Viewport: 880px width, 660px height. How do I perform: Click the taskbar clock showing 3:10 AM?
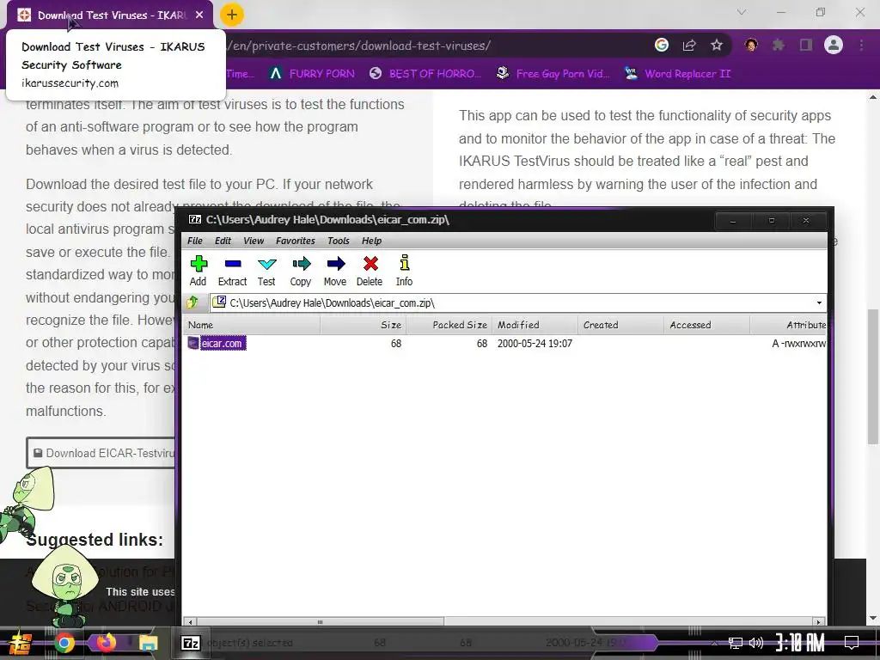click(800, 642)
